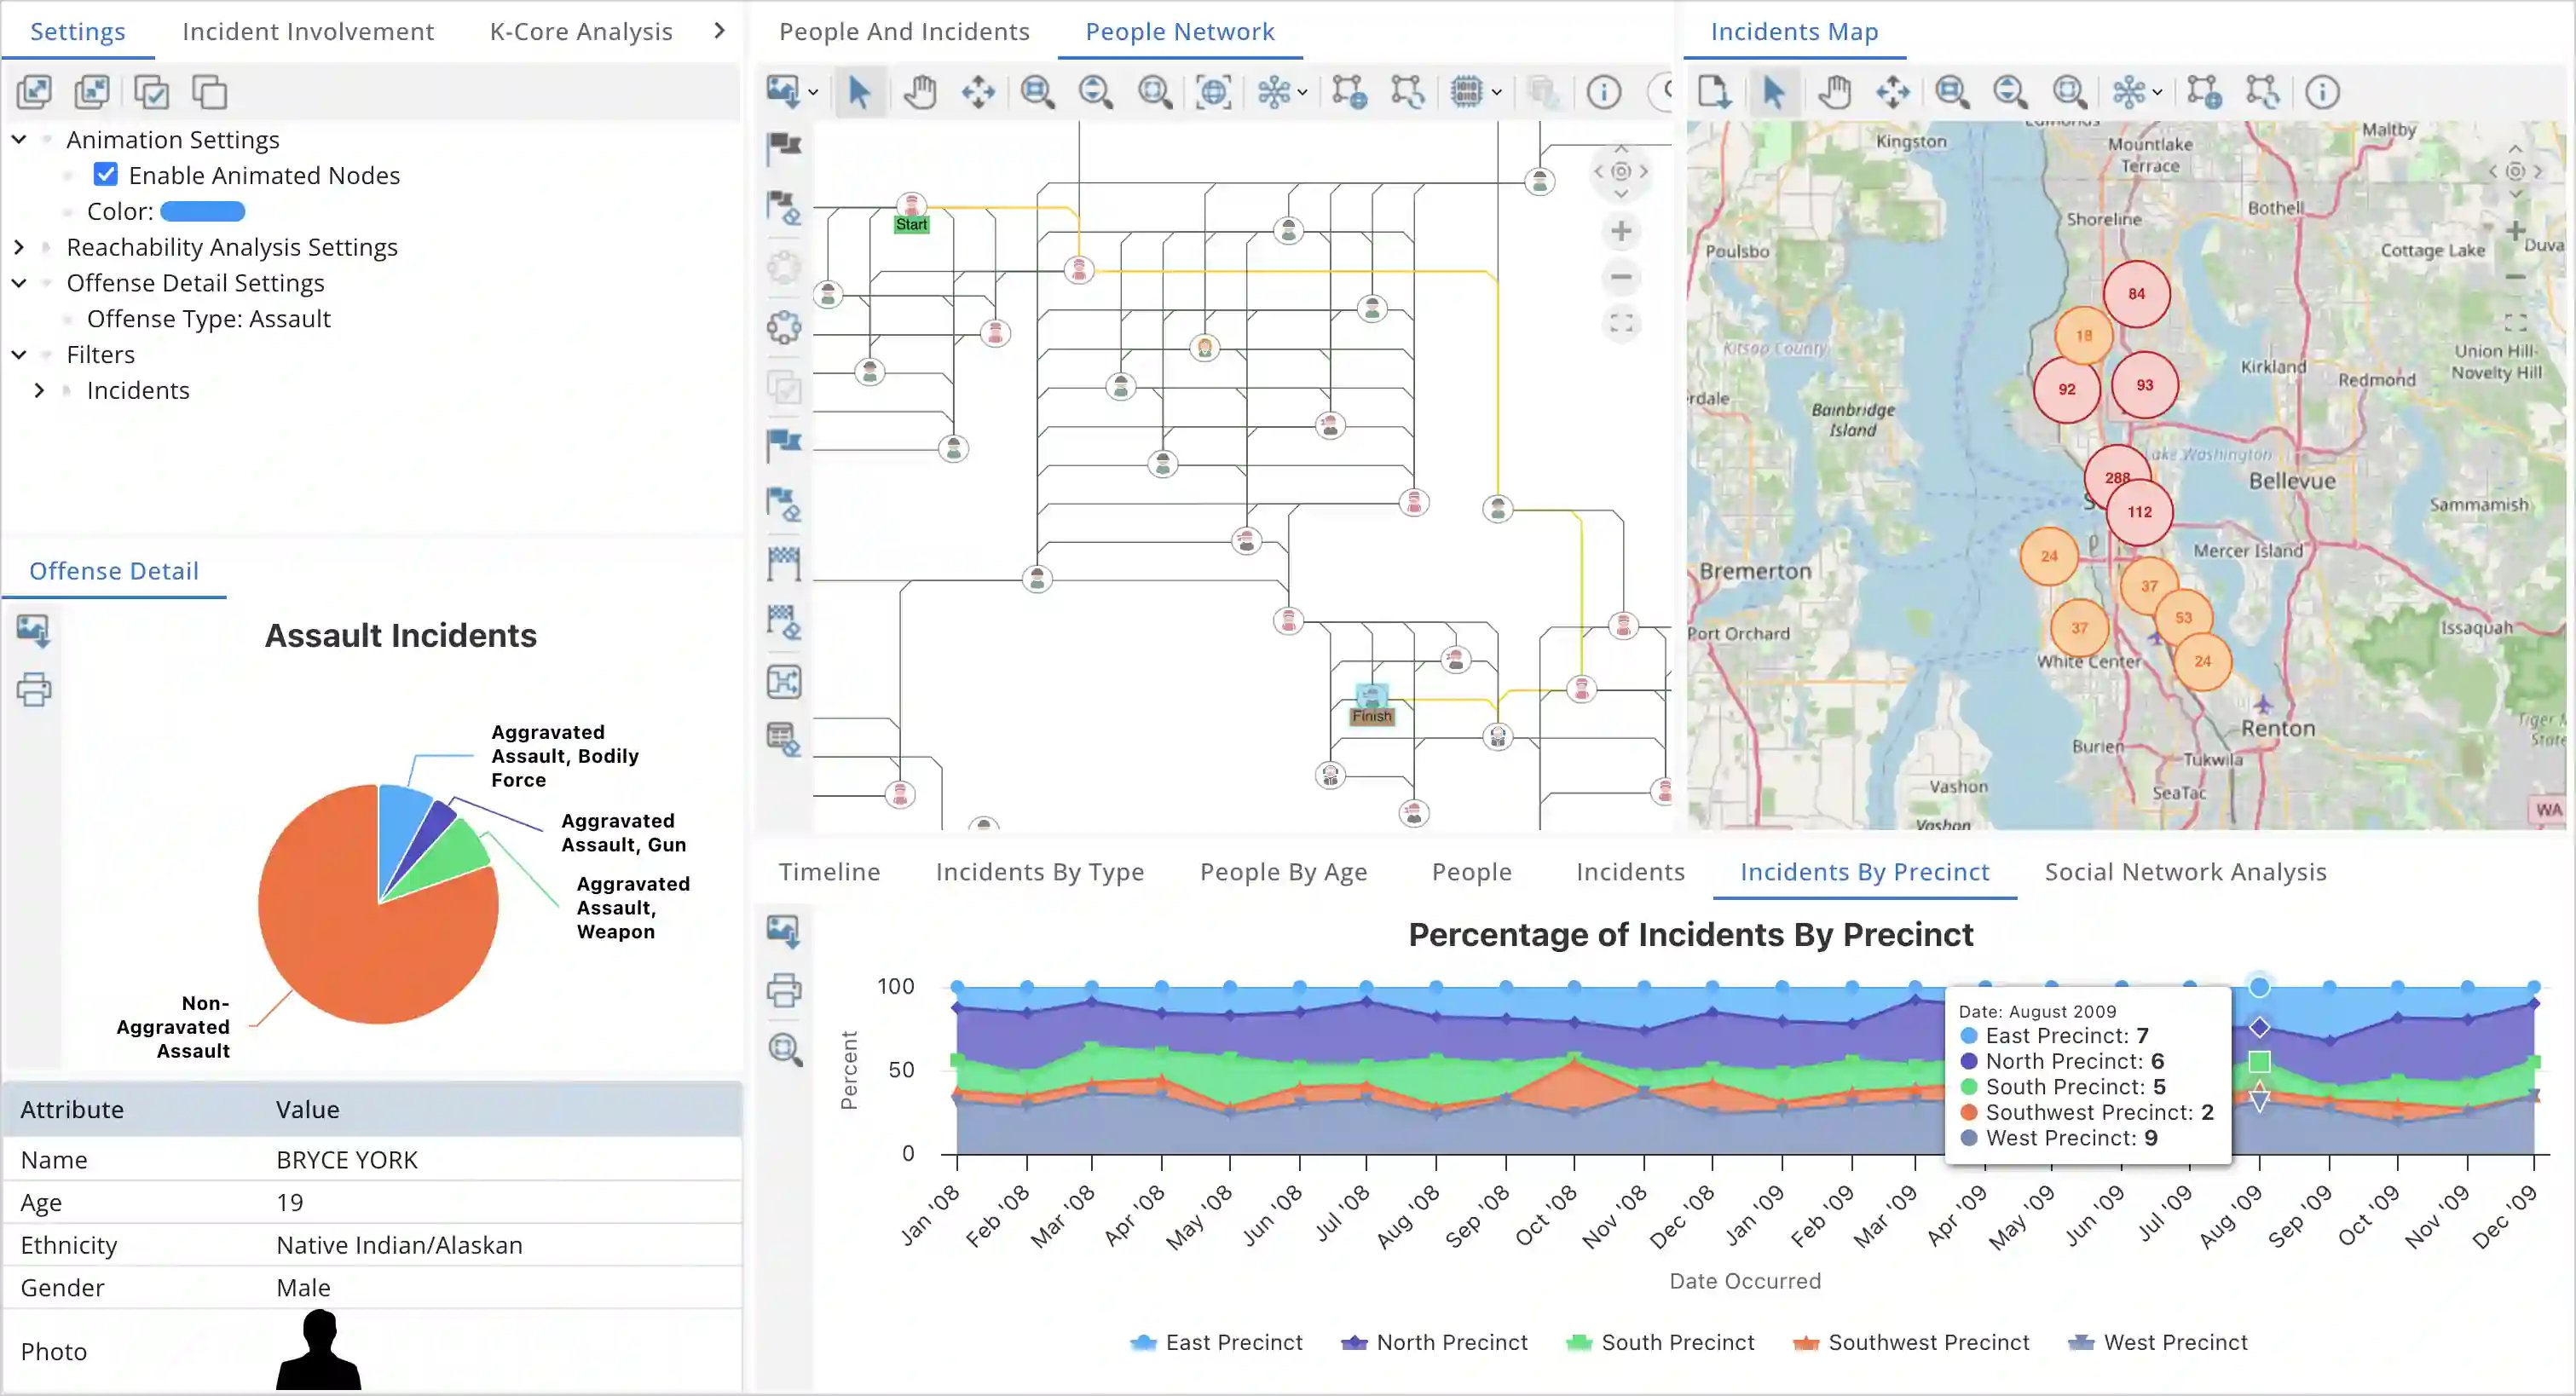The image size is (2576, 1396).
Task: Open the info icon in People Network toolbar
Action: [1604, 92]
